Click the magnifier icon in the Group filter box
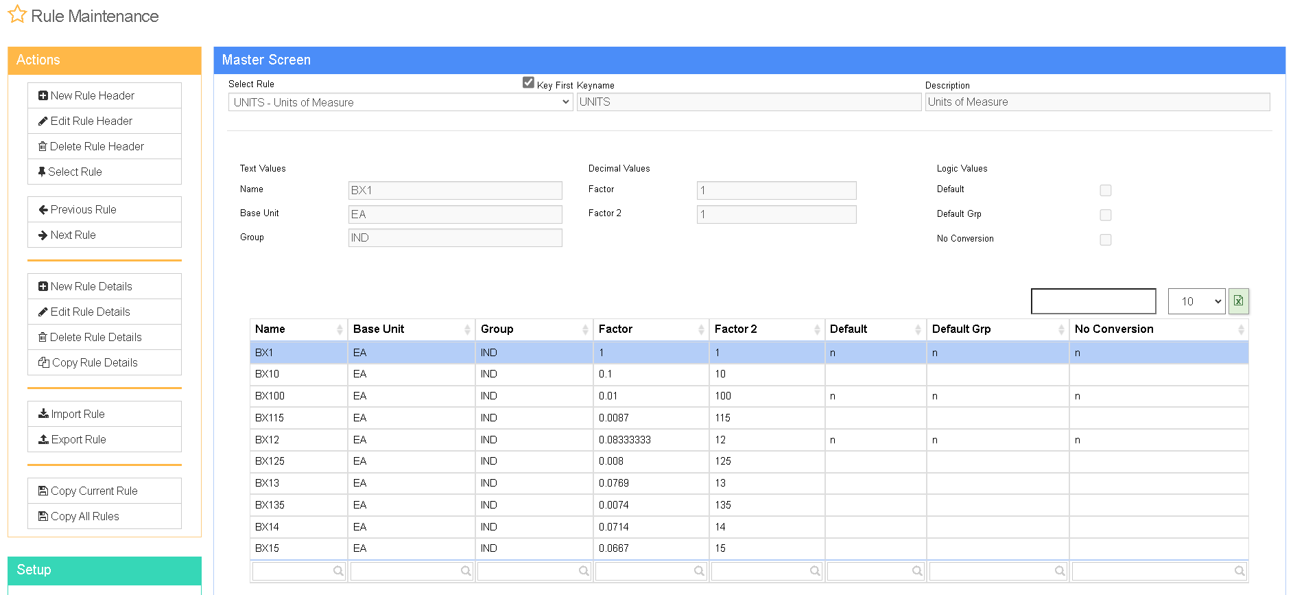1293x595 pixels. (x=584, y=571)
